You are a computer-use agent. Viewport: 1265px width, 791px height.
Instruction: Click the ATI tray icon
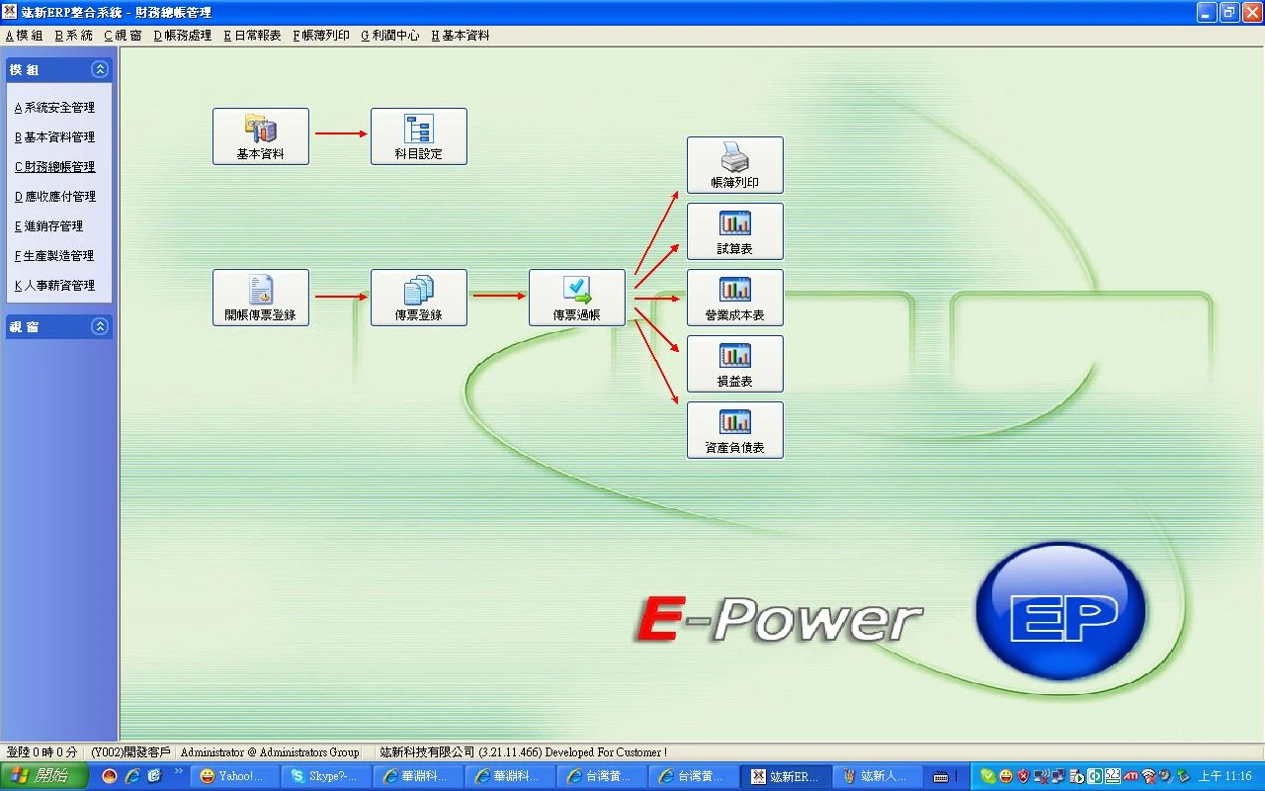(1131, 776)
